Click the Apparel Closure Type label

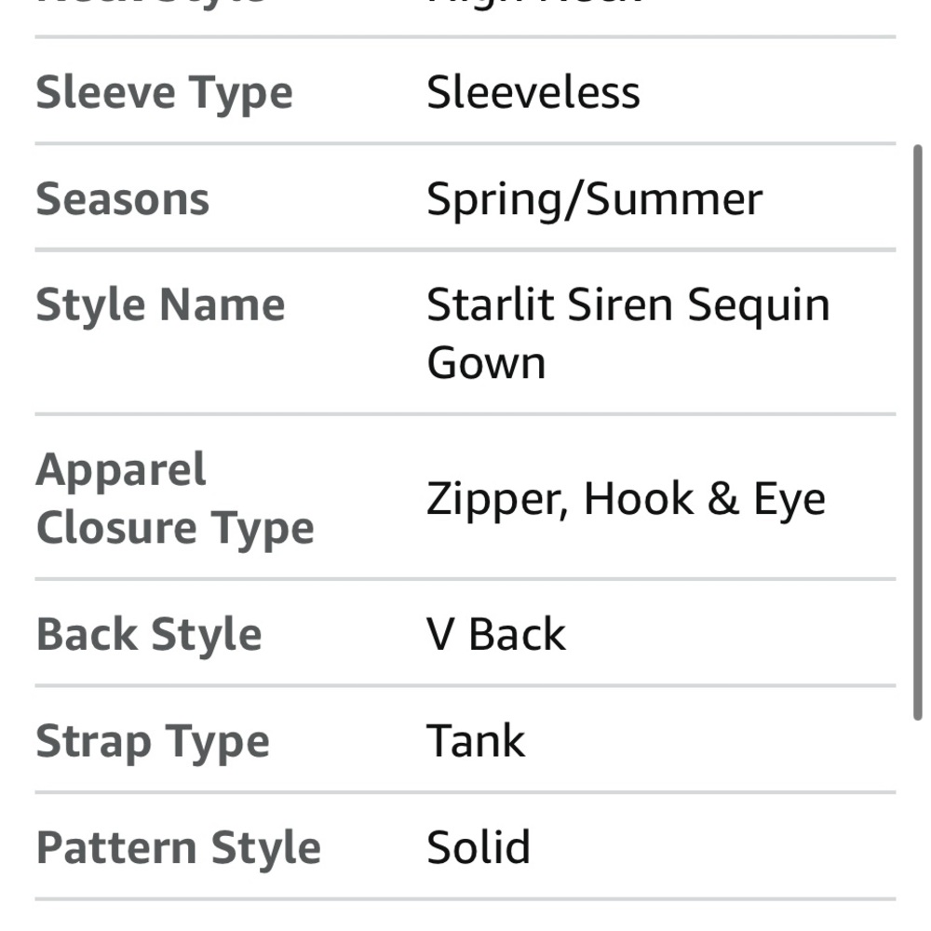click(174, 498)
